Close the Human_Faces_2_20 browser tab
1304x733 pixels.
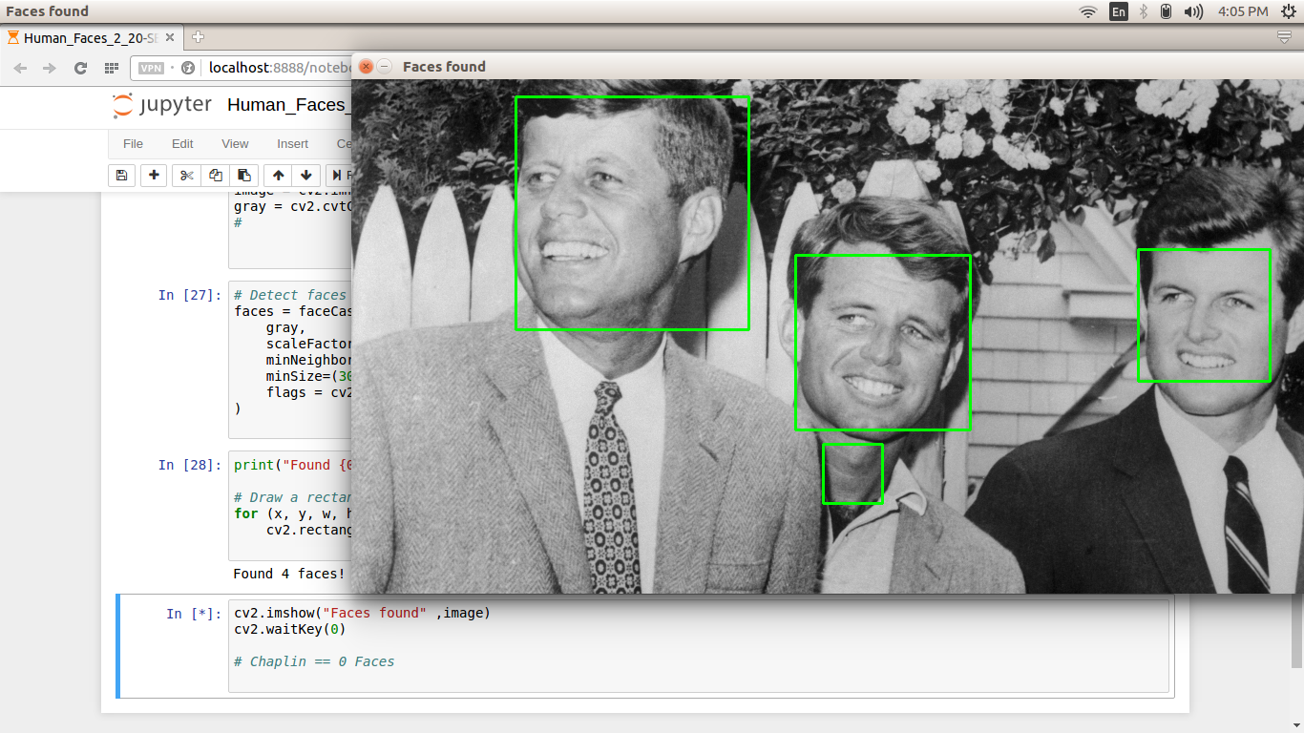click(170, 37)
